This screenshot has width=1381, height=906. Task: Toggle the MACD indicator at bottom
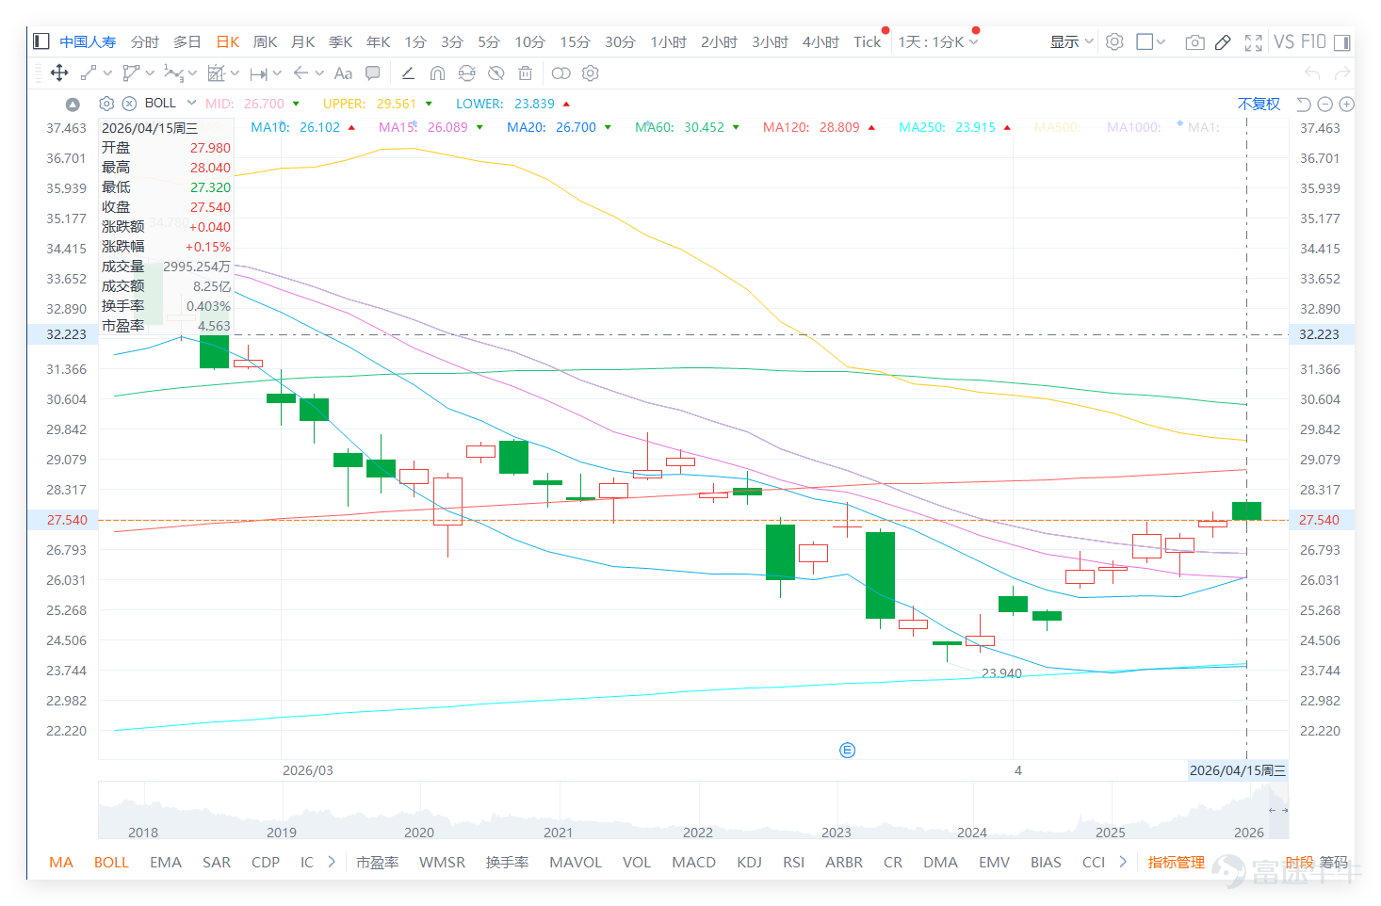pyautogui.click(x=693, y=862)
